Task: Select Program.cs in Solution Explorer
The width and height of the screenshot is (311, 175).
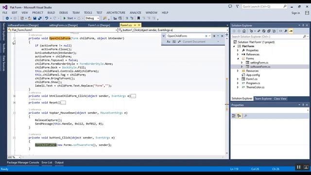Action: point(253,83)
